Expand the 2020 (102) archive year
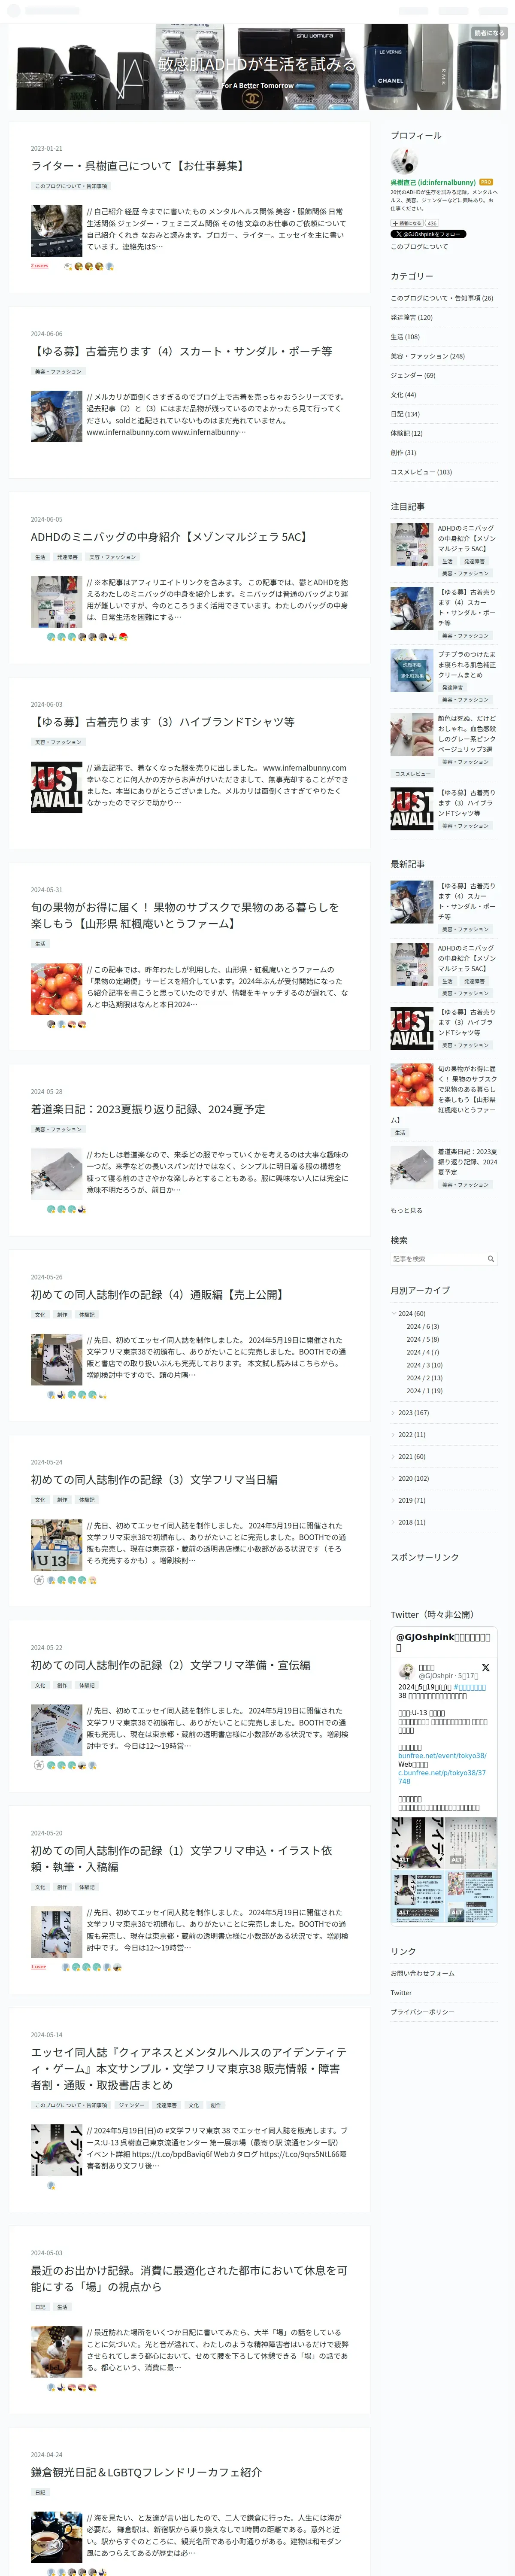The image size is (515, 2576). pyautogui.click(x=393, y=1478)
